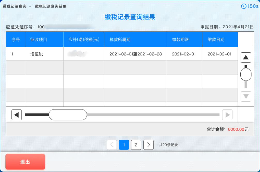Click the left arrow of the horizontal scrollbar
This screenshot has width=260, height=172.
pos(17,114)
